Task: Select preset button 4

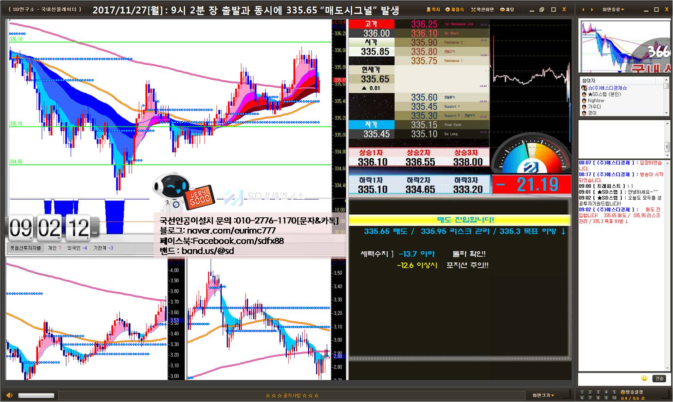Action: click(x=606, y=392)
